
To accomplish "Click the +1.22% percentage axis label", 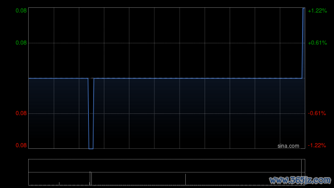I will (317, 10).
